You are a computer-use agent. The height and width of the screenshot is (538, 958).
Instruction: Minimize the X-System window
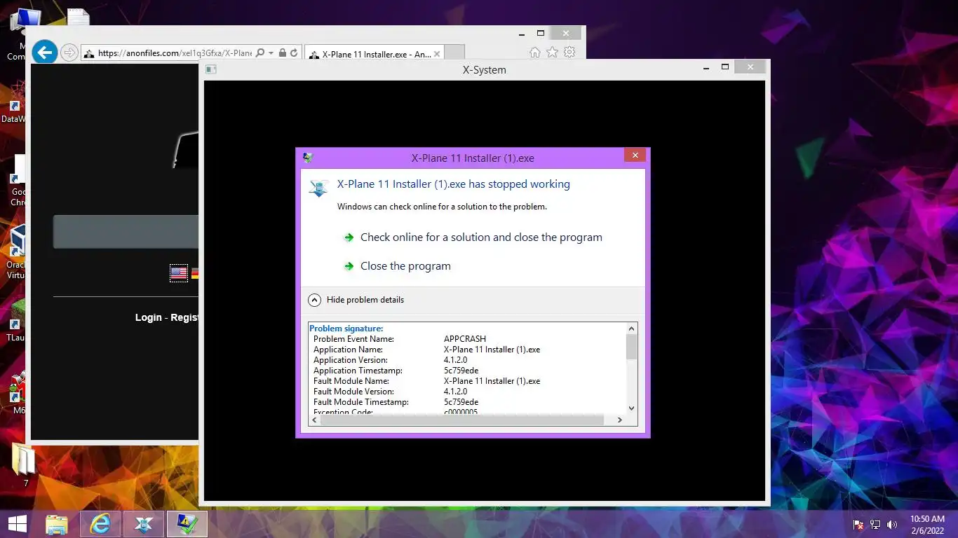[707, 67]
